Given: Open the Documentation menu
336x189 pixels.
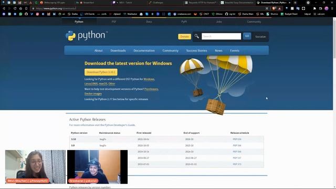Looking at the screenshot, I should [x=144, y=50].
